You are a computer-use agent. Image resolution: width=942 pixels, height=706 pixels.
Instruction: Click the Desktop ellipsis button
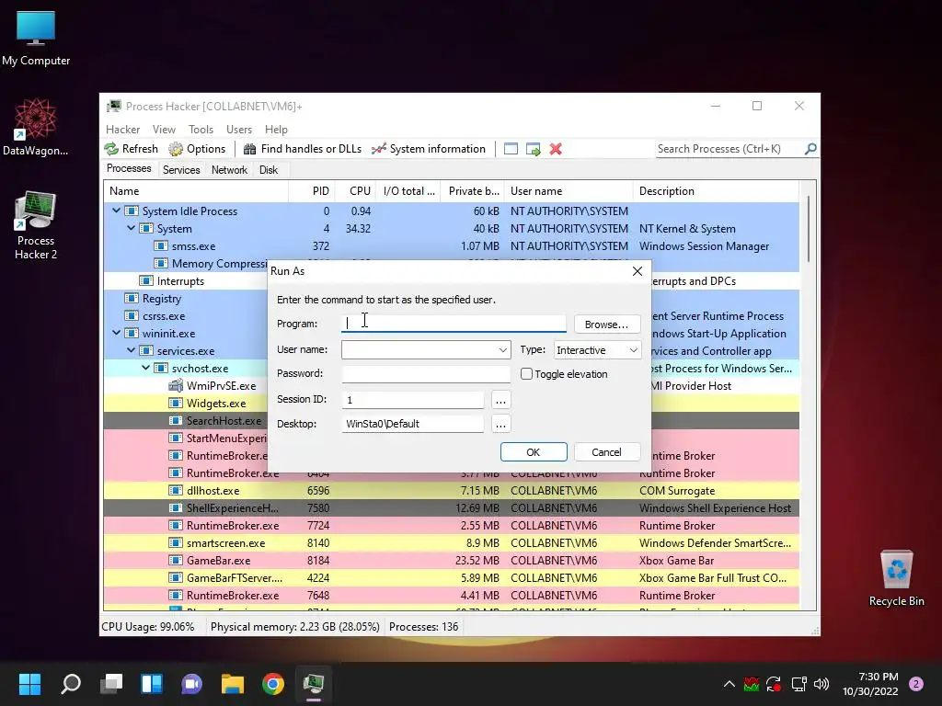pyautogui.click(x=500, y=425)
